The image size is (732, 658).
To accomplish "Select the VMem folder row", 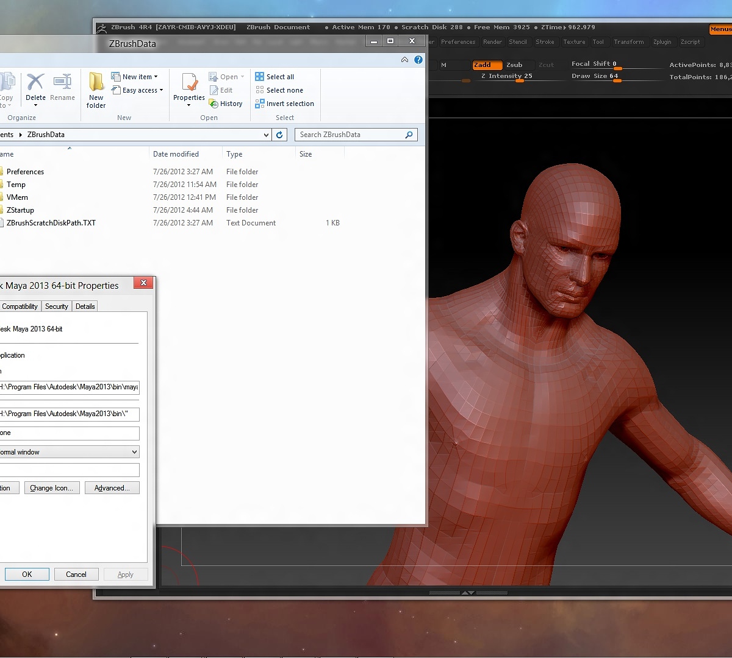I will pyautogui.click(x=172, y=197).
